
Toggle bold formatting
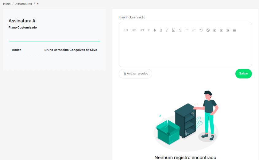[161, 30]
